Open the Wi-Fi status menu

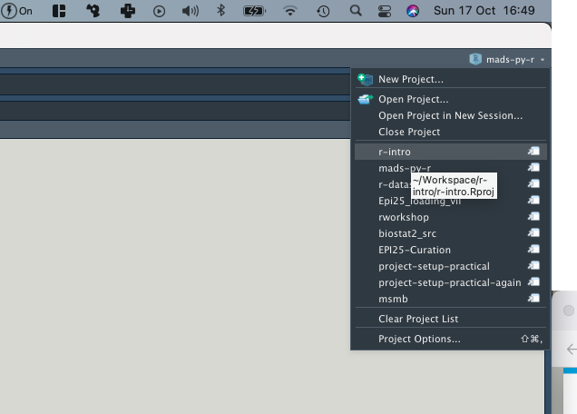pos(290,11)
